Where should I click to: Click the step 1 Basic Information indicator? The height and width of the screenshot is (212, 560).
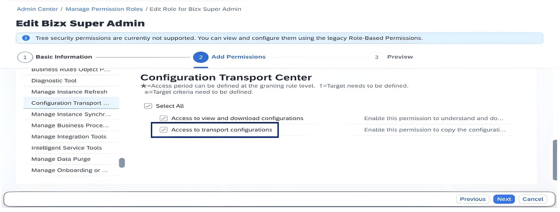click(25, 57)
